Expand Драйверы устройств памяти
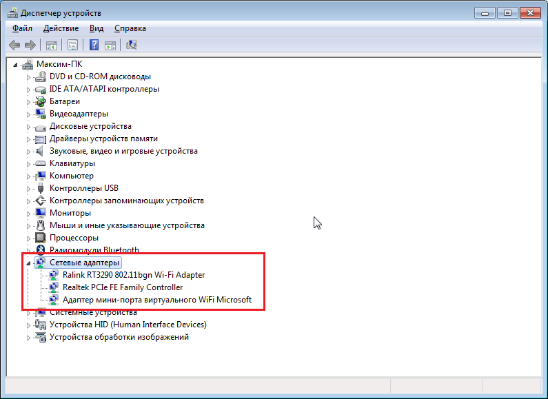The image size is (548, 399). click(x=28, y=139)
